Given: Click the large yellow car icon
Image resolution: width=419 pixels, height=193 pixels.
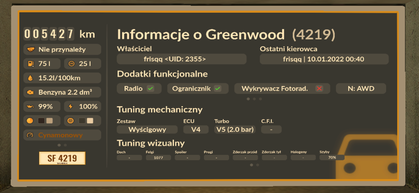Looking at the screenshot, I should 366,156.
